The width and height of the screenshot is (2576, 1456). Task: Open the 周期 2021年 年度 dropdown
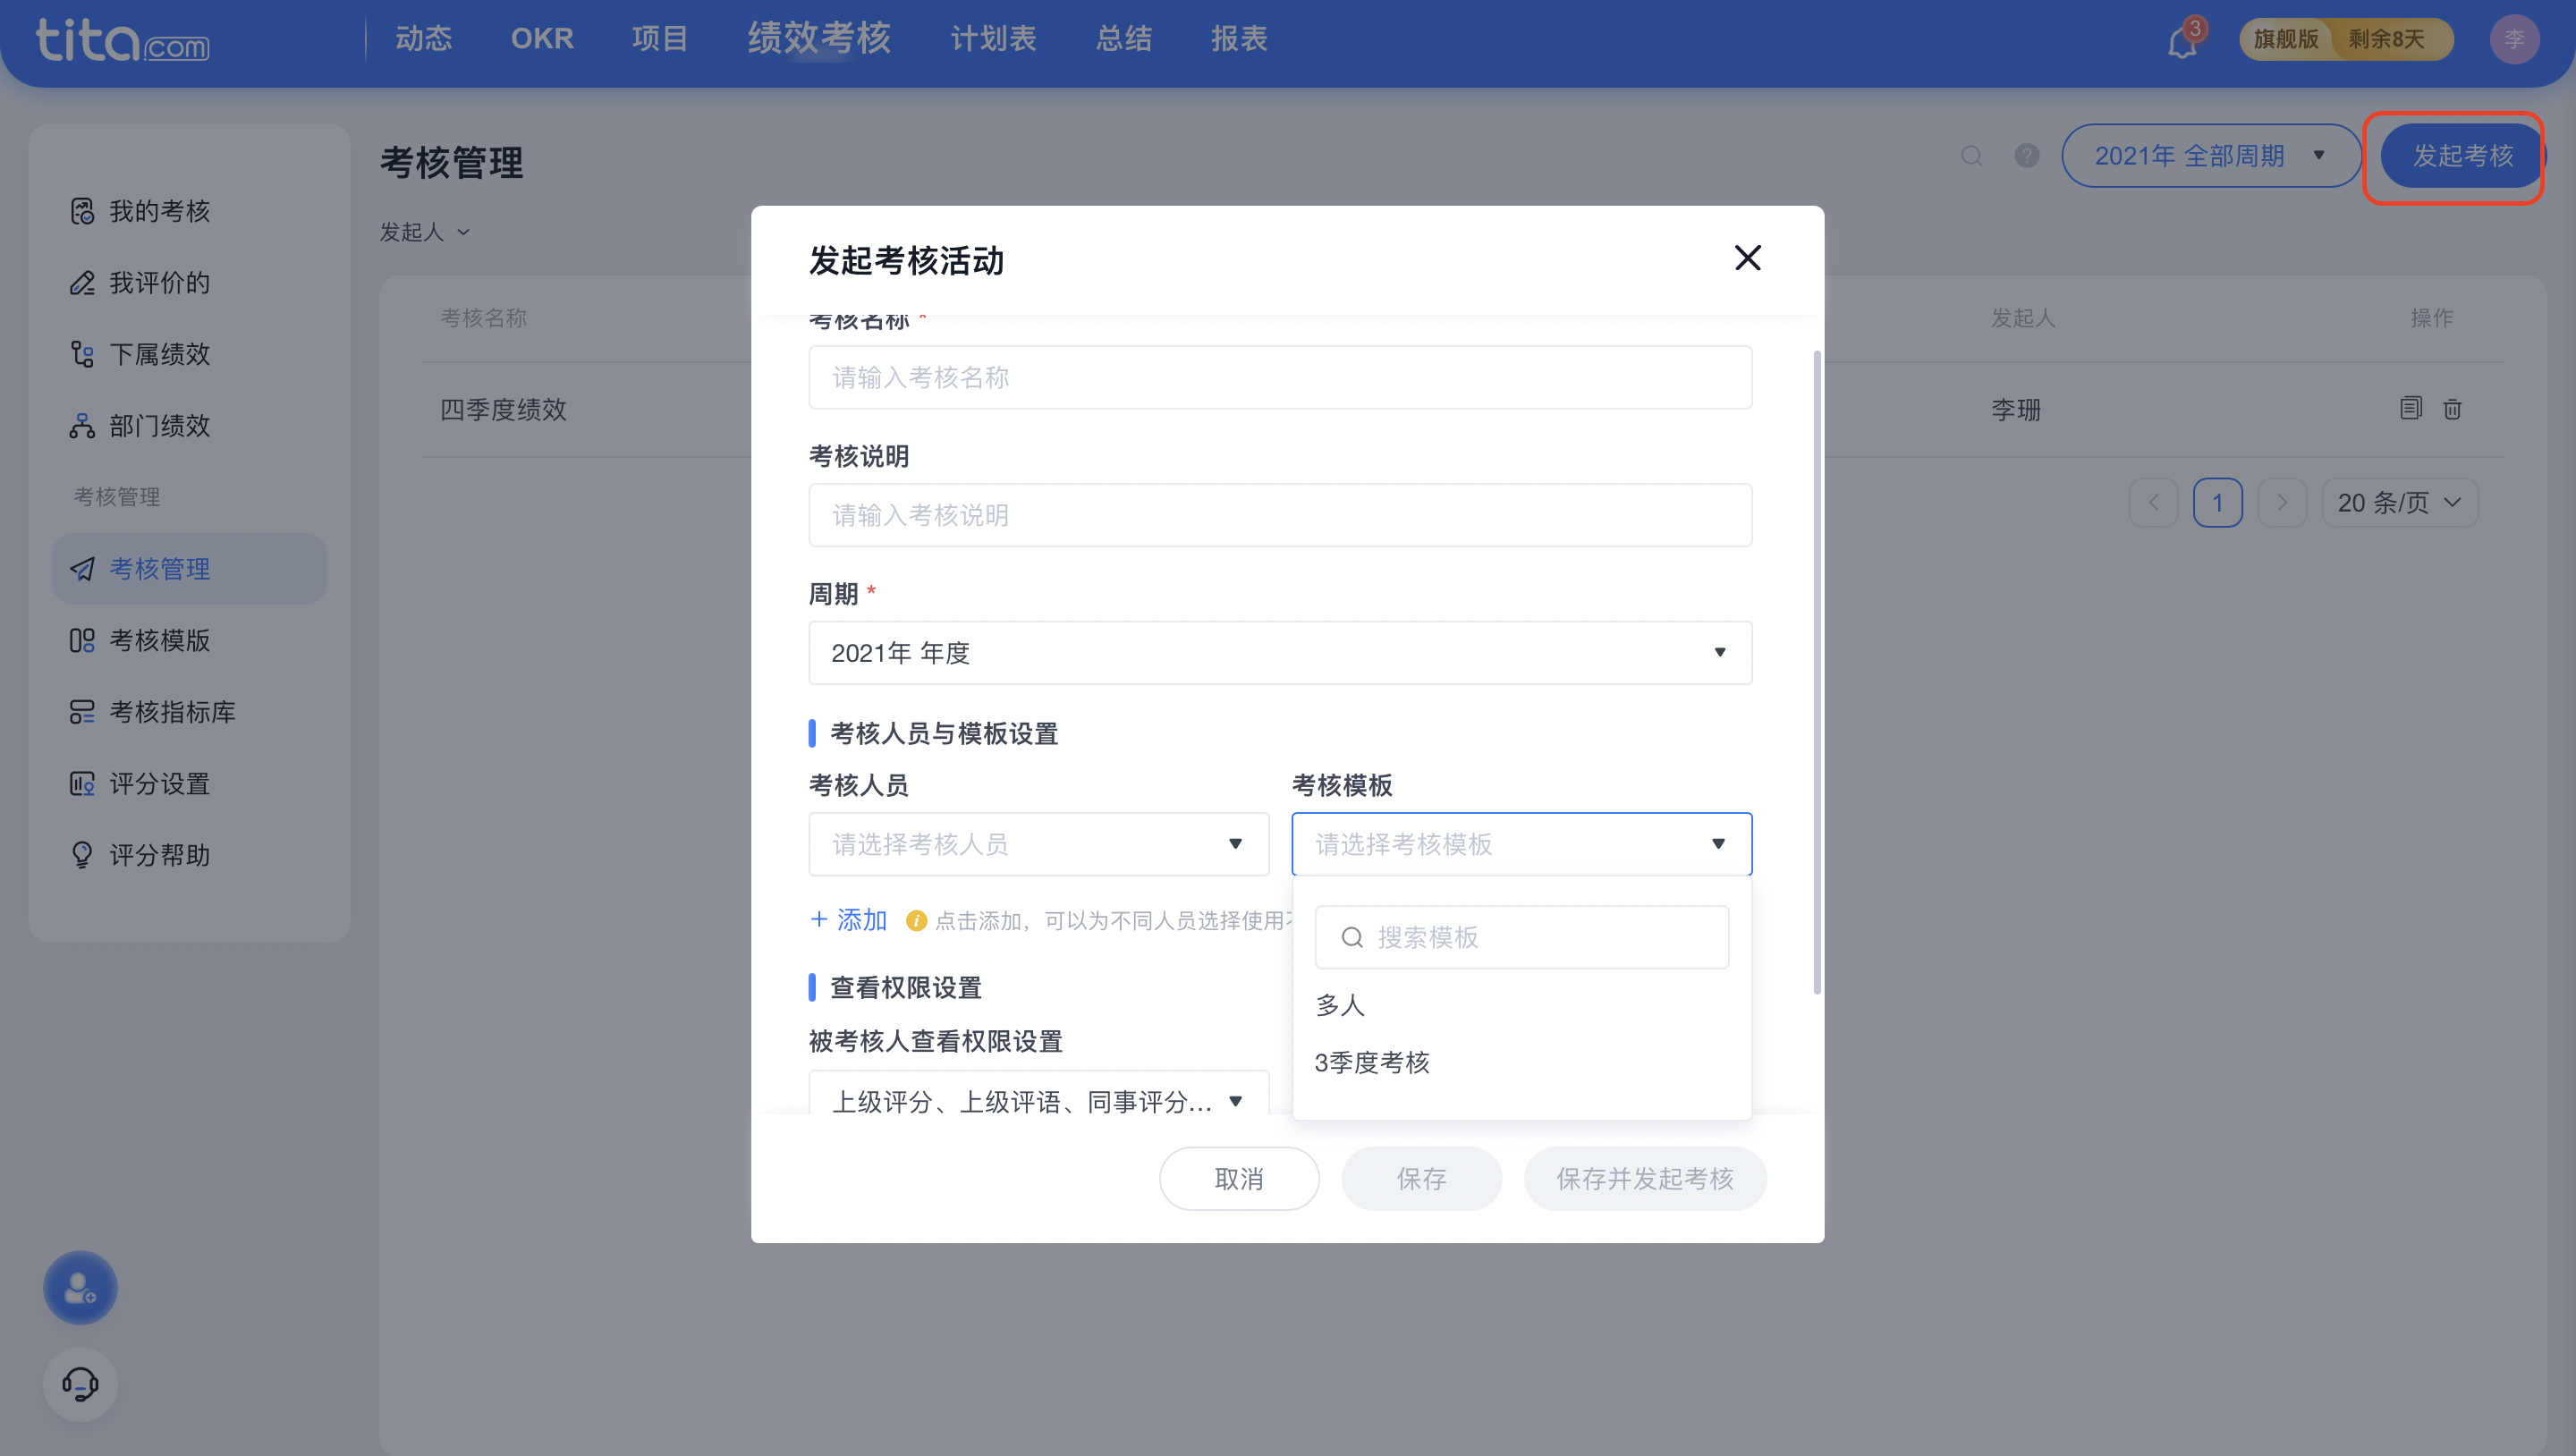pyautogui.click(x=1280, y=653)
